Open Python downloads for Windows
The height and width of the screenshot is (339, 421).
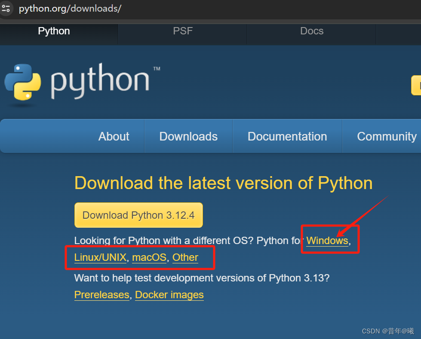[x=327, y=241]
